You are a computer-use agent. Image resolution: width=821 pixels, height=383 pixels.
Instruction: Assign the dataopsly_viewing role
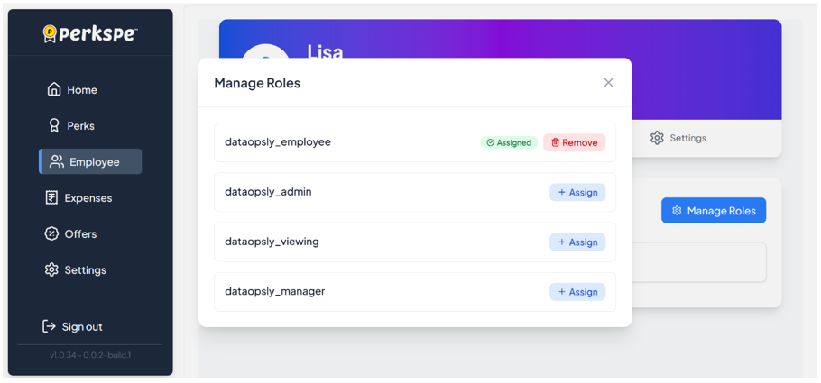577,242
